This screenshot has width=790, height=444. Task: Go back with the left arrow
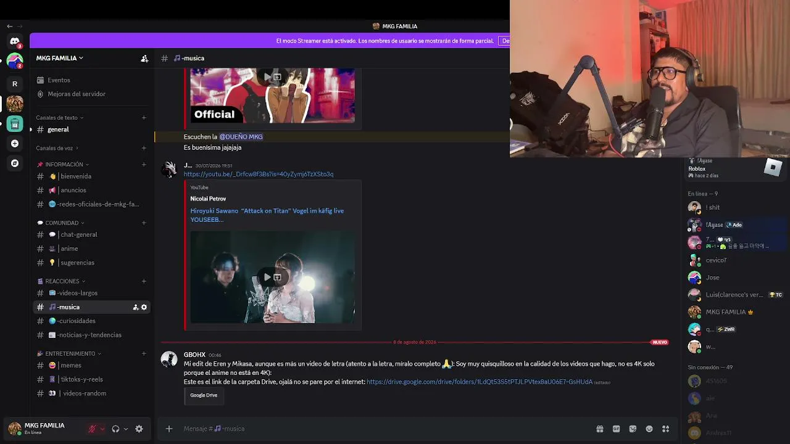click(9, 26)
